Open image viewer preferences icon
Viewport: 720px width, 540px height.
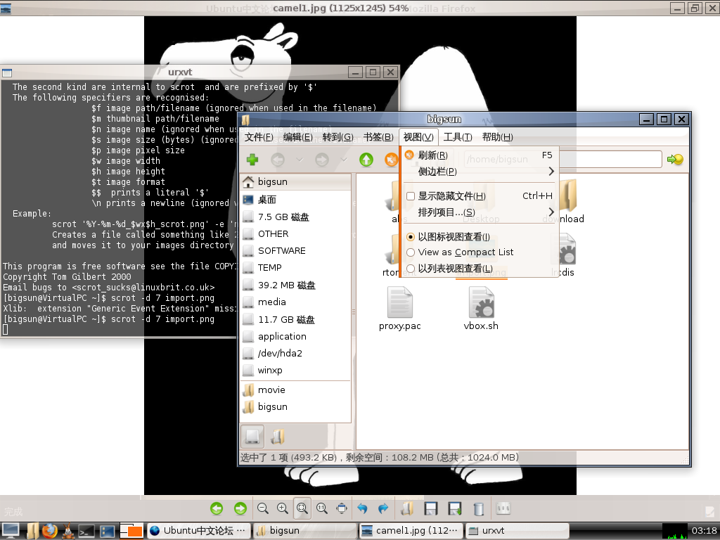tap(503, 508)
